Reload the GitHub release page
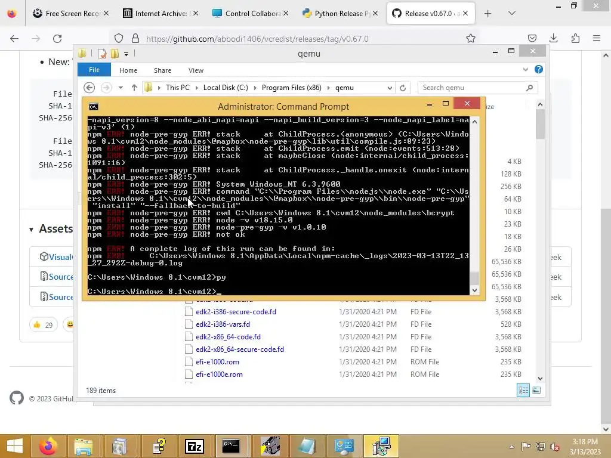The image size is (611, 458). [x=57, y=39]
